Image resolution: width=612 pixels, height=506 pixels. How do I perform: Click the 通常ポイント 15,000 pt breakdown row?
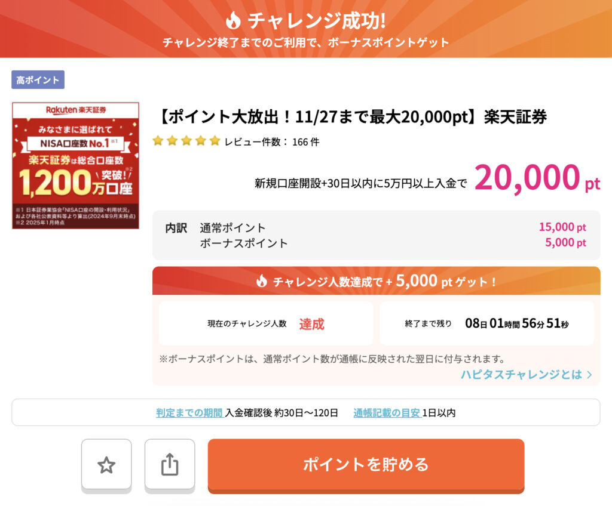377,227
